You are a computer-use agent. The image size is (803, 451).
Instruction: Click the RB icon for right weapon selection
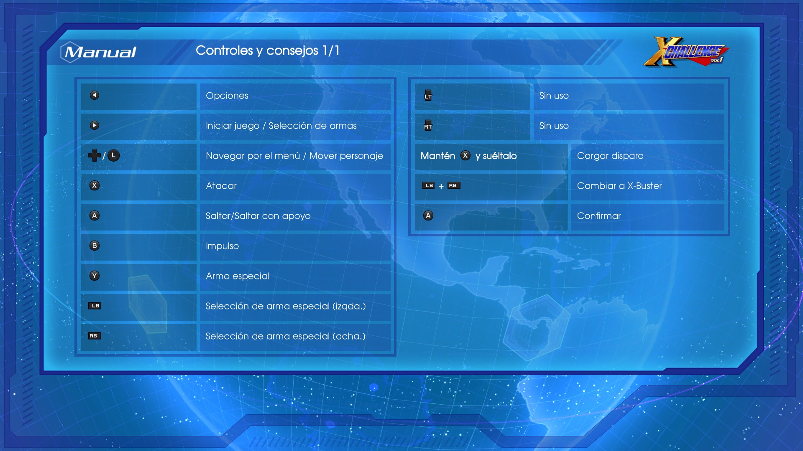(94, 336)
